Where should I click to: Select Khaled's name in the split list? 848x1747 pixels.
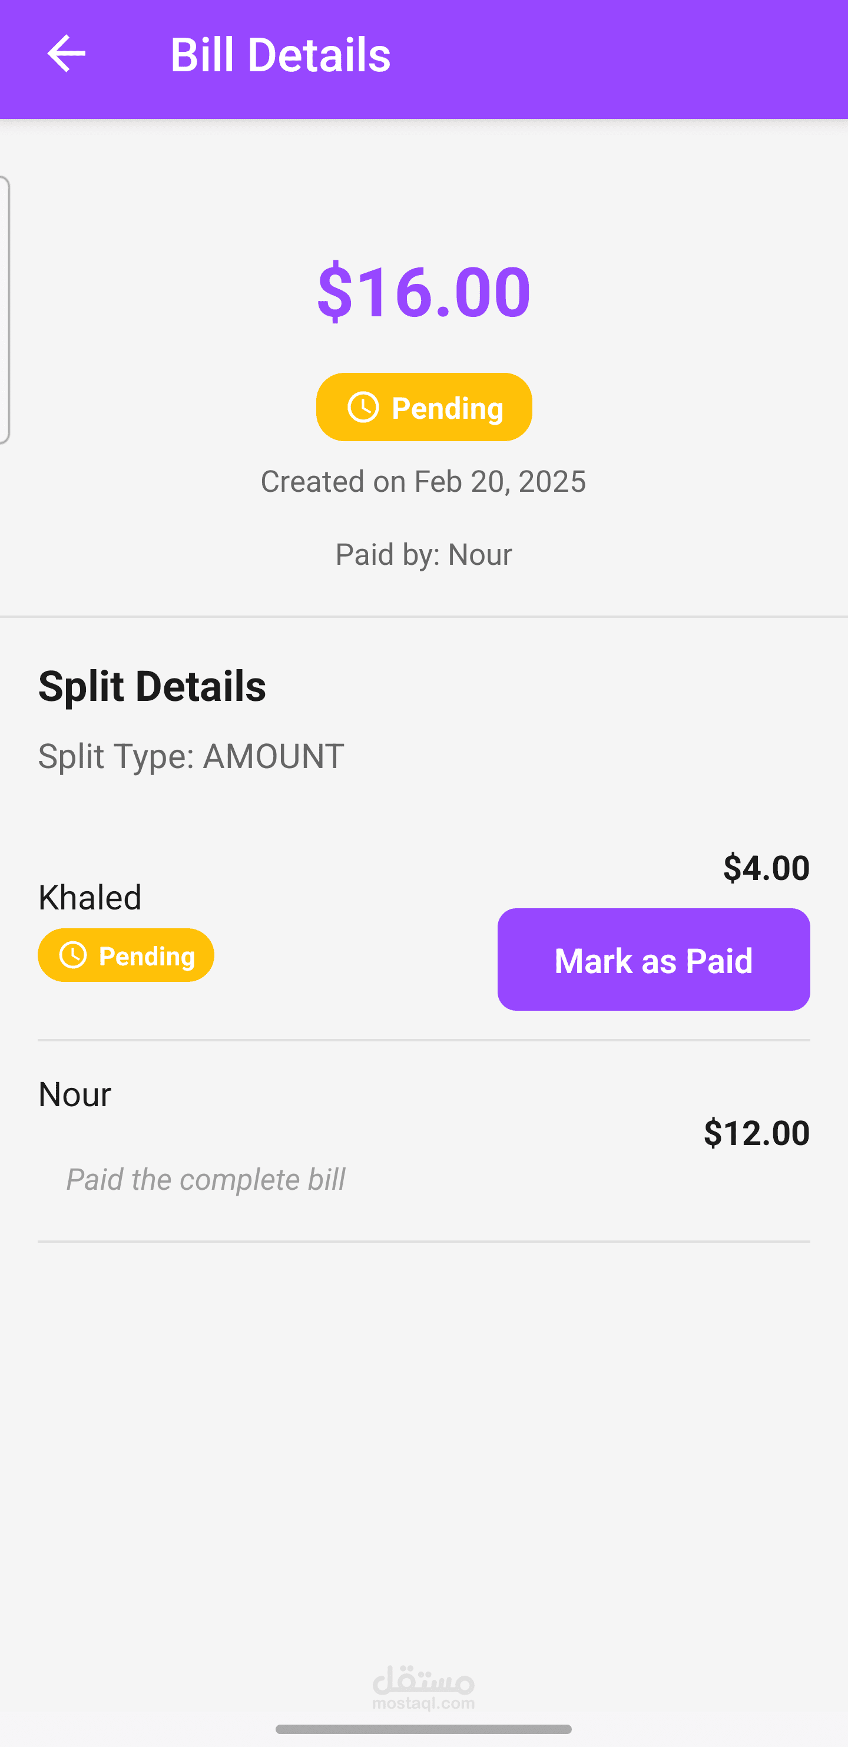(x=90, y=897)
